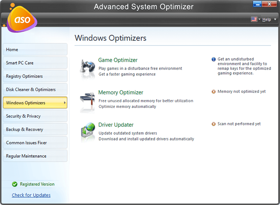Click the Memory Optimizer title link
This screenshot has height=205, width=280.
click(121, 92)
